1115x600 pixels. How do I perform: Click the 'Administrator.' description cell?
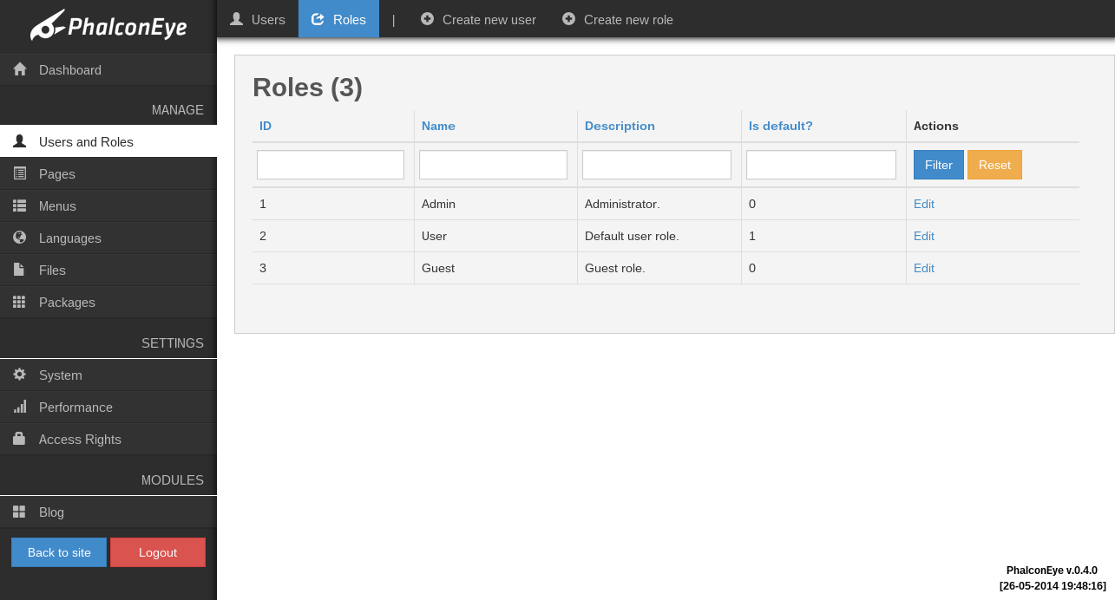click(659, 204)
